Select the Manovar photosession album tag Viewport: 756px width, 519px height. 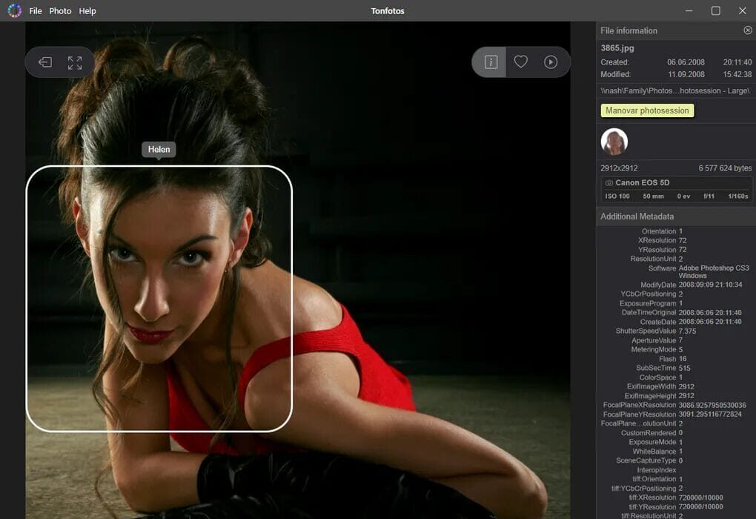[x=646, y=110]
